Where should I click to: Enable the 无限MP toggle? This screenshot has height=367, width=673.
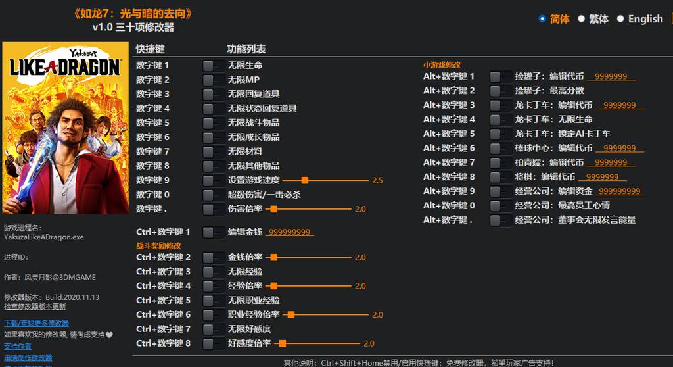[x=214, y=80]
